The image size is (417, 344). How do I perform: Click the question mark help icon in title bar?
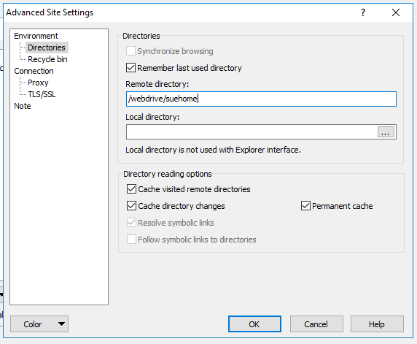363,12
